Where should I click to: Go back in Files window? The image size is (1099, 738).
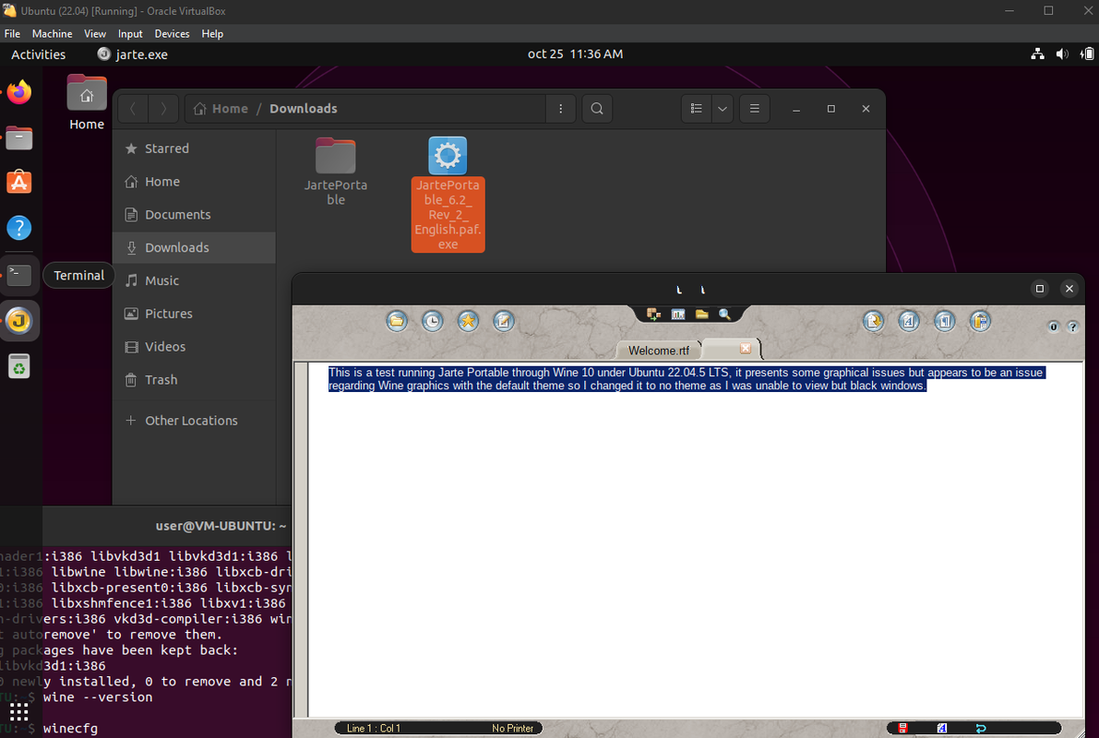click(133, 109)
